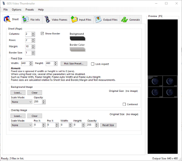Click the Fixed Size Width input field

coord(25,64)
